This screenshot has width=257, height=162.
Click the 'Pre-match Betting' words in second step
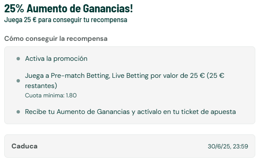80,76
